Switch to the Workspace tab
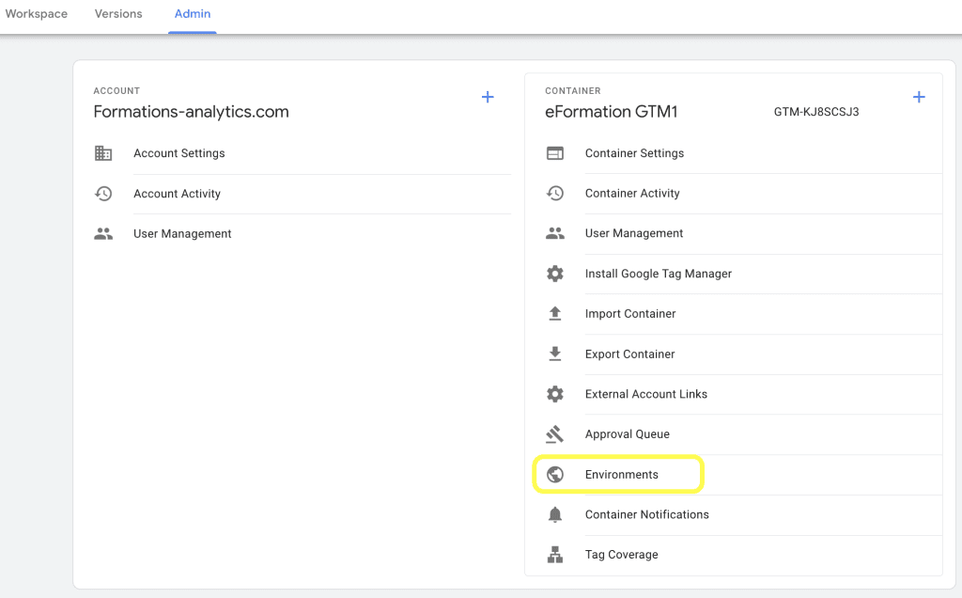The height and width of the screenshot is (598, 962). [x=37, y=13]
